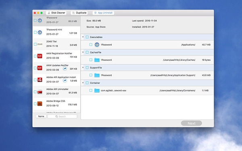Click the AAM Registration Notifier Adobe icon
Screen dimensions: 242x151
(40, 56)
